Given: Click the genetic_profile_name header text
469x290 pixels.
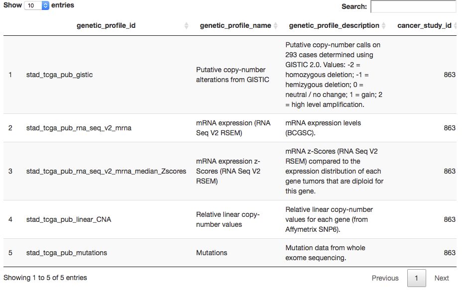Looking at the screenshot, I should coord(235,25).
